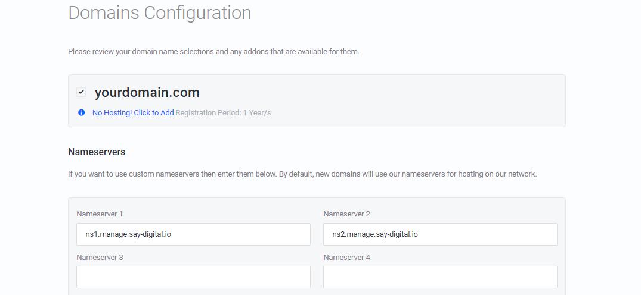Image resolution: width=641 pixels, height=295 pixels.
Task: Click the Nameserver 1 label
Action: point(100,214)
